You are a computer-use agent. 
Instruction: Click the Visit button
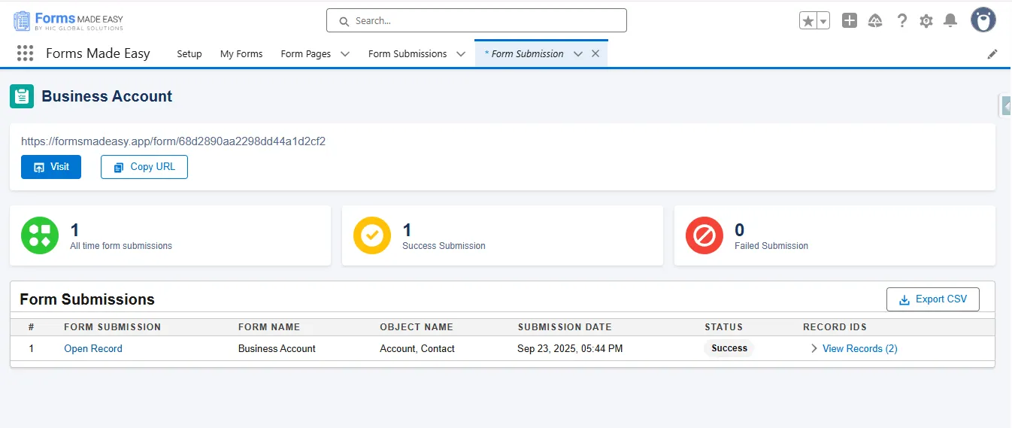[51, 167]
